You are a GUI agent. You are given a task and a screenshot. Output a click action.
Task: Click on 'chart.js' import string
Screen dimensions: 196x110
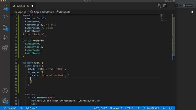click(x=38, y=34)
